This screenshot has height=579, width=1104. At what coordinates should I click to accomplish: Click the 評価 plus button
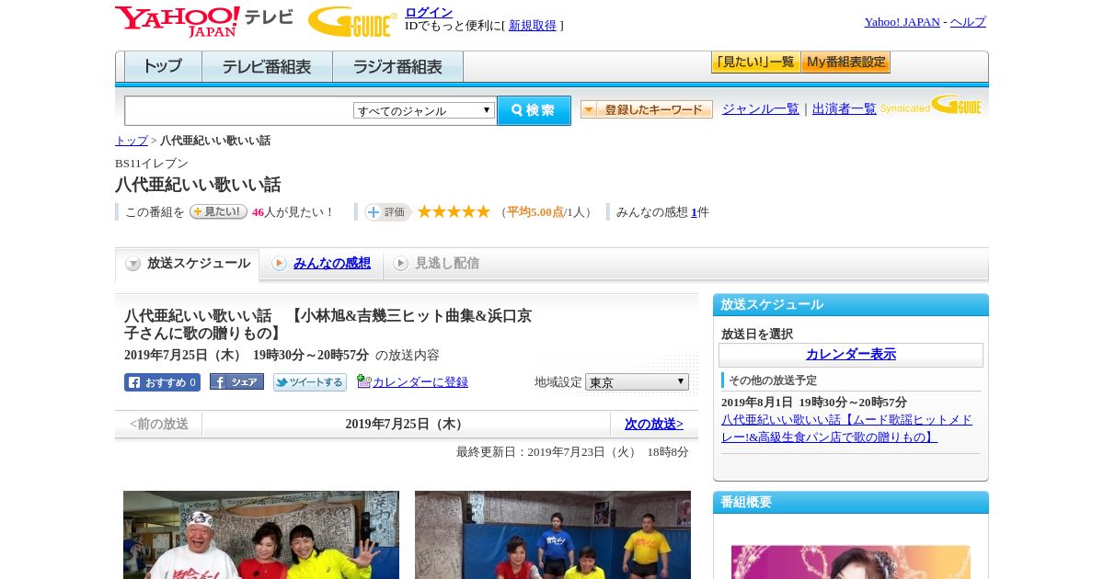pos(387,212)
